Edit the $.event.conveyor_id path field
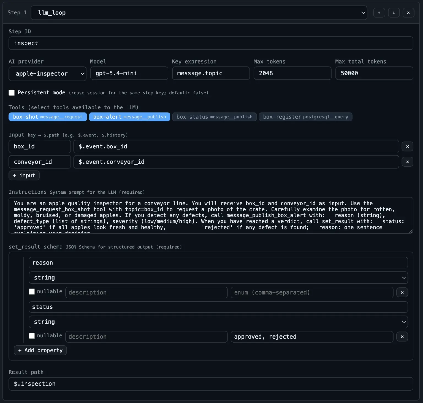The image size is (423, 403). click(x=236, y=162)
